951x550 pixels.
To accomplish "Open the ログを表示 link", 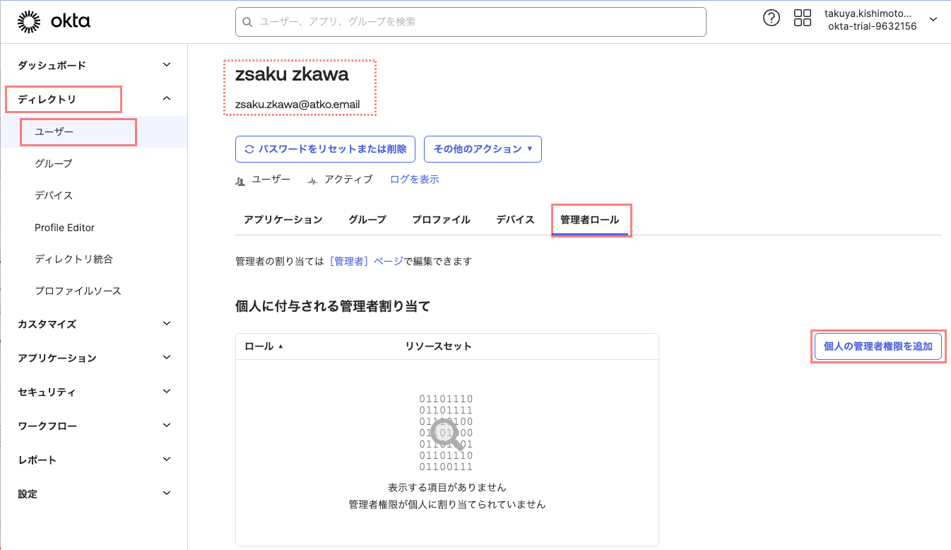I will 415,180.
